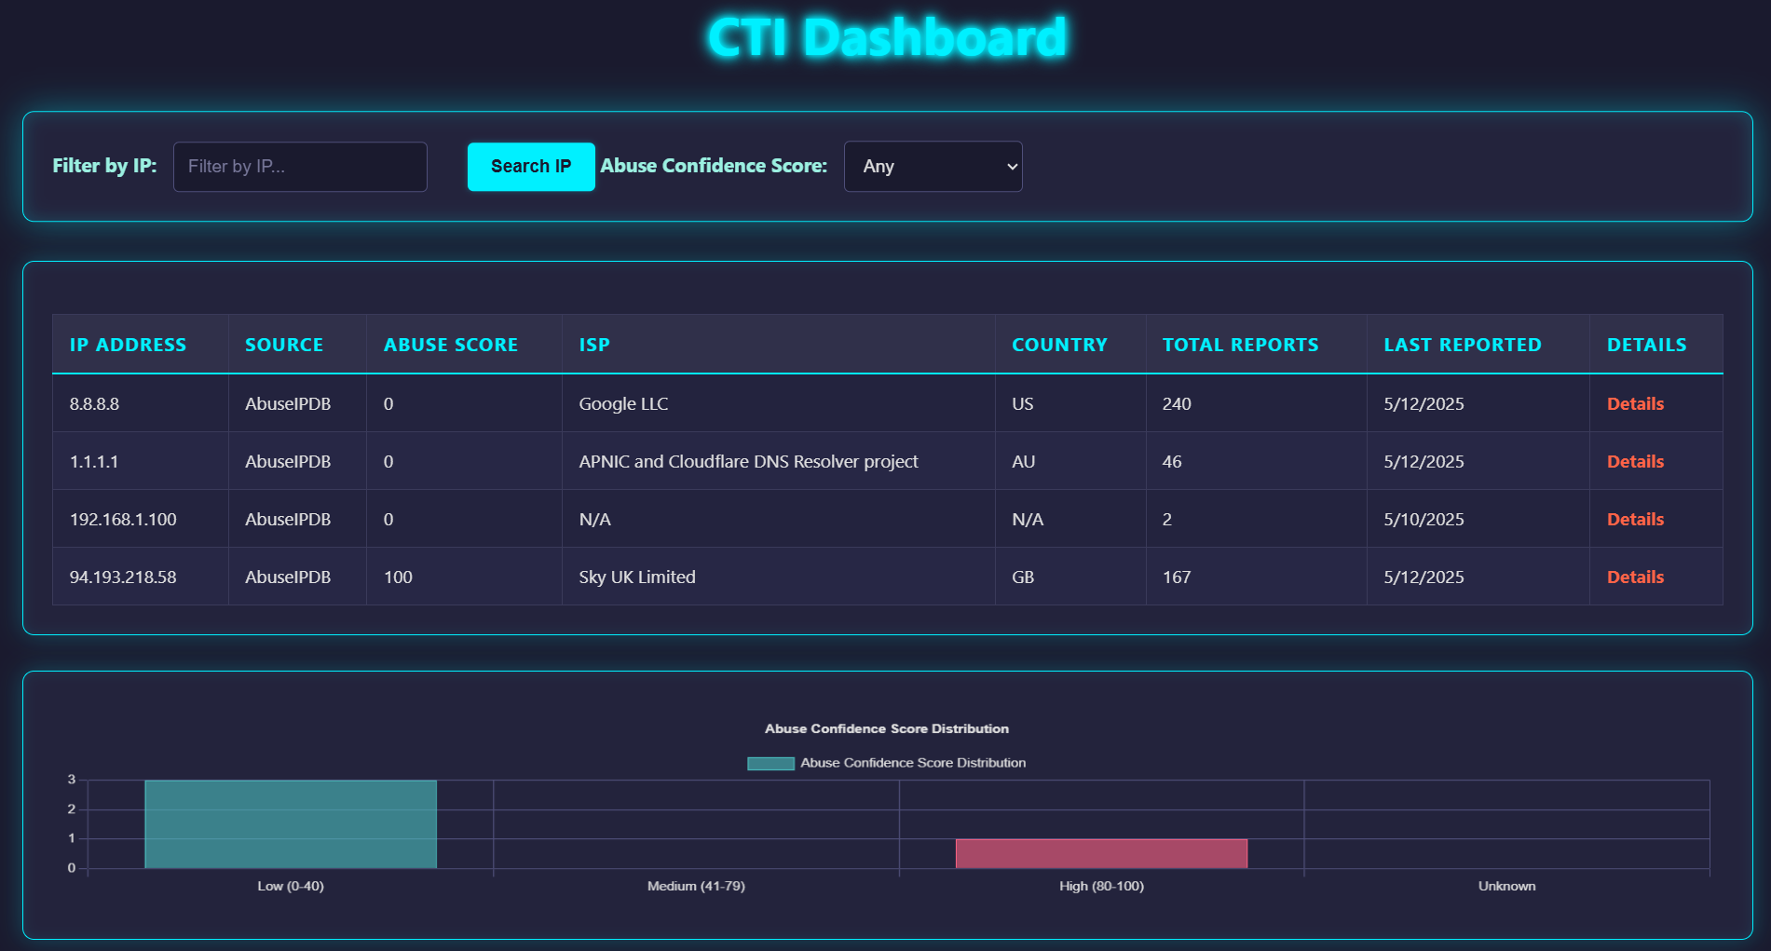Screen dimensions: 1771x951
Task: Click the total reports value 167
Action: point(1177,577)
